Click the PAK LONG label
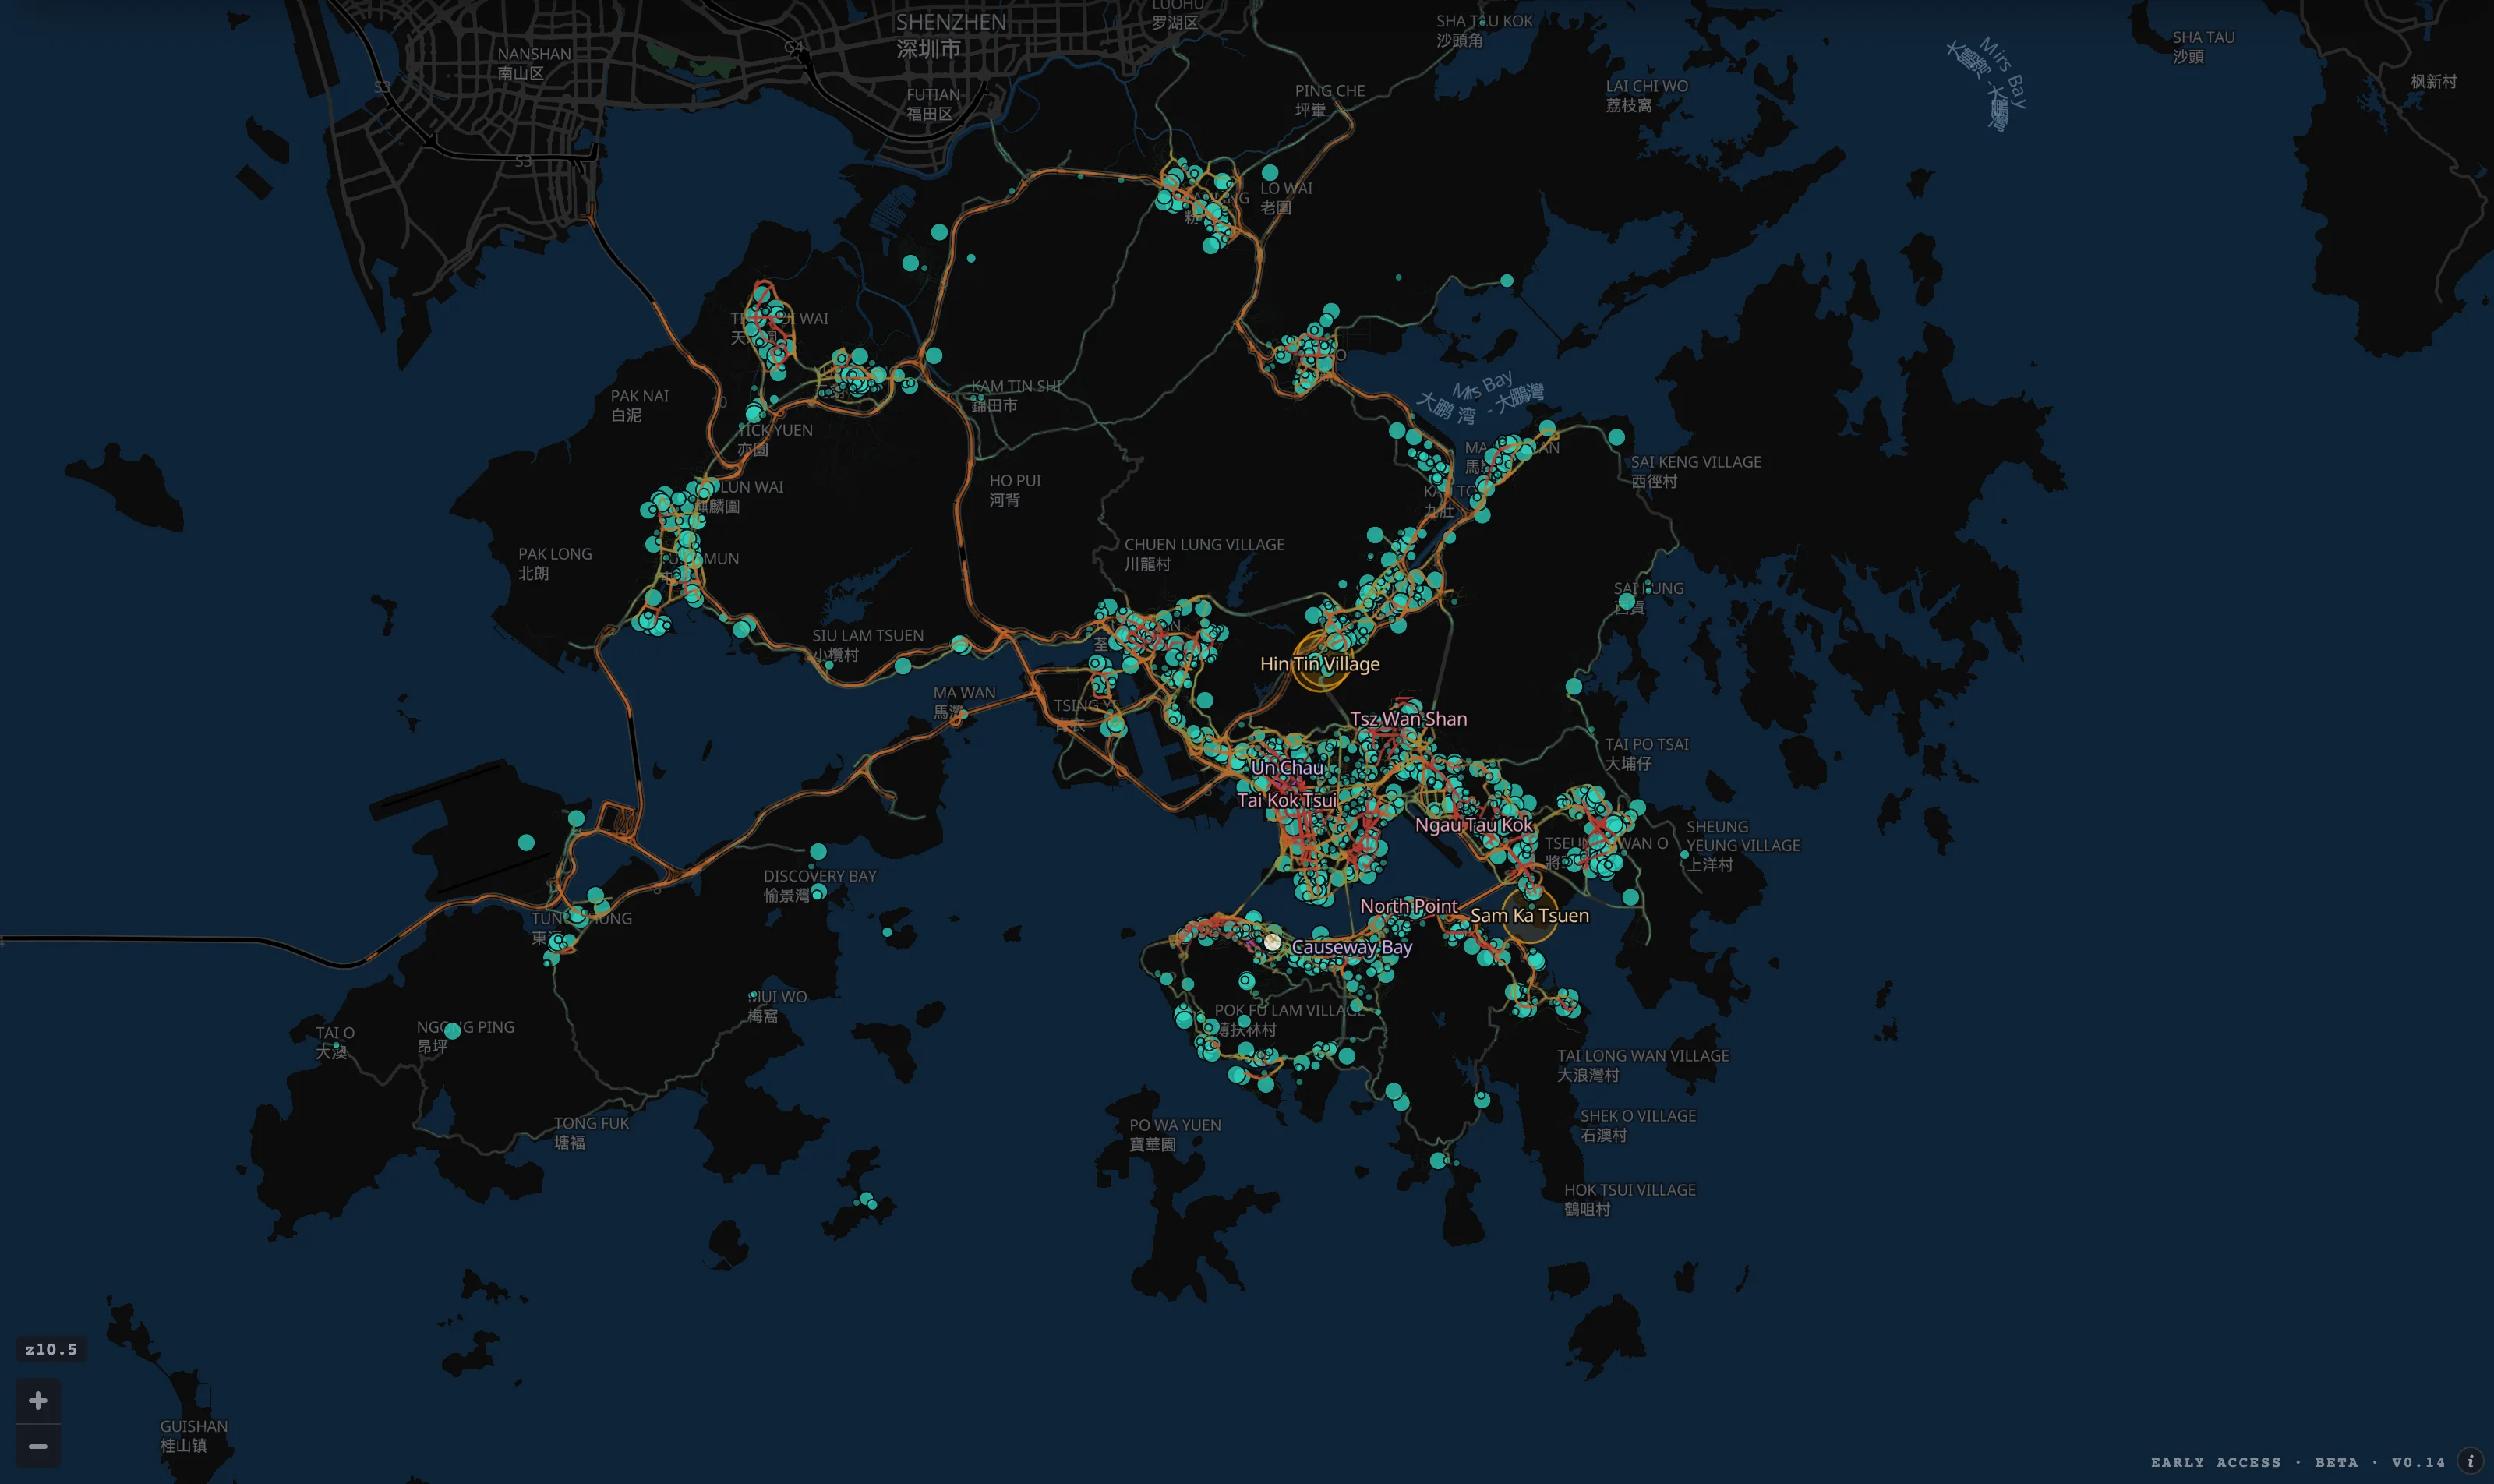 point(554,563)
